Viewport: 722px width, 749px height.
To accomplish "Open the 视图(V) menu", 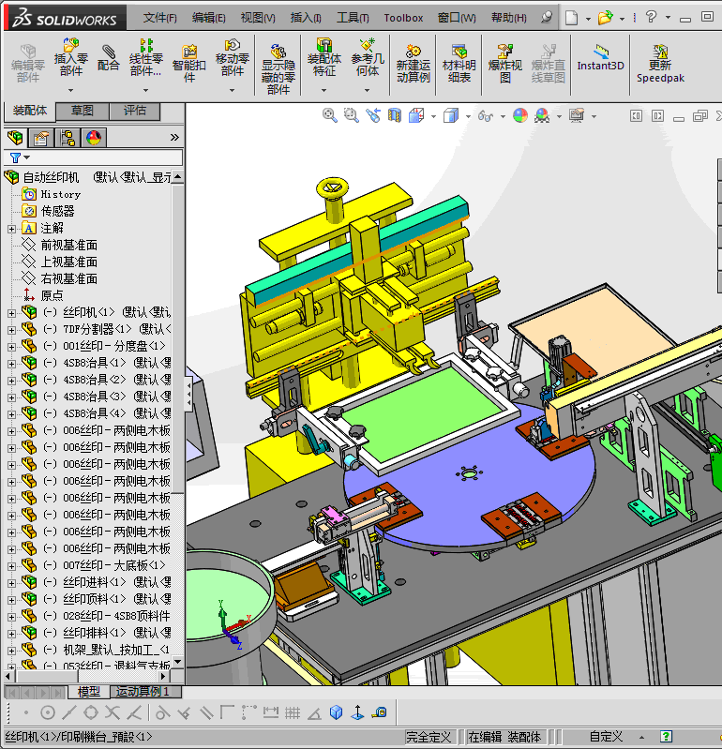I will click(x=258, y=18).
